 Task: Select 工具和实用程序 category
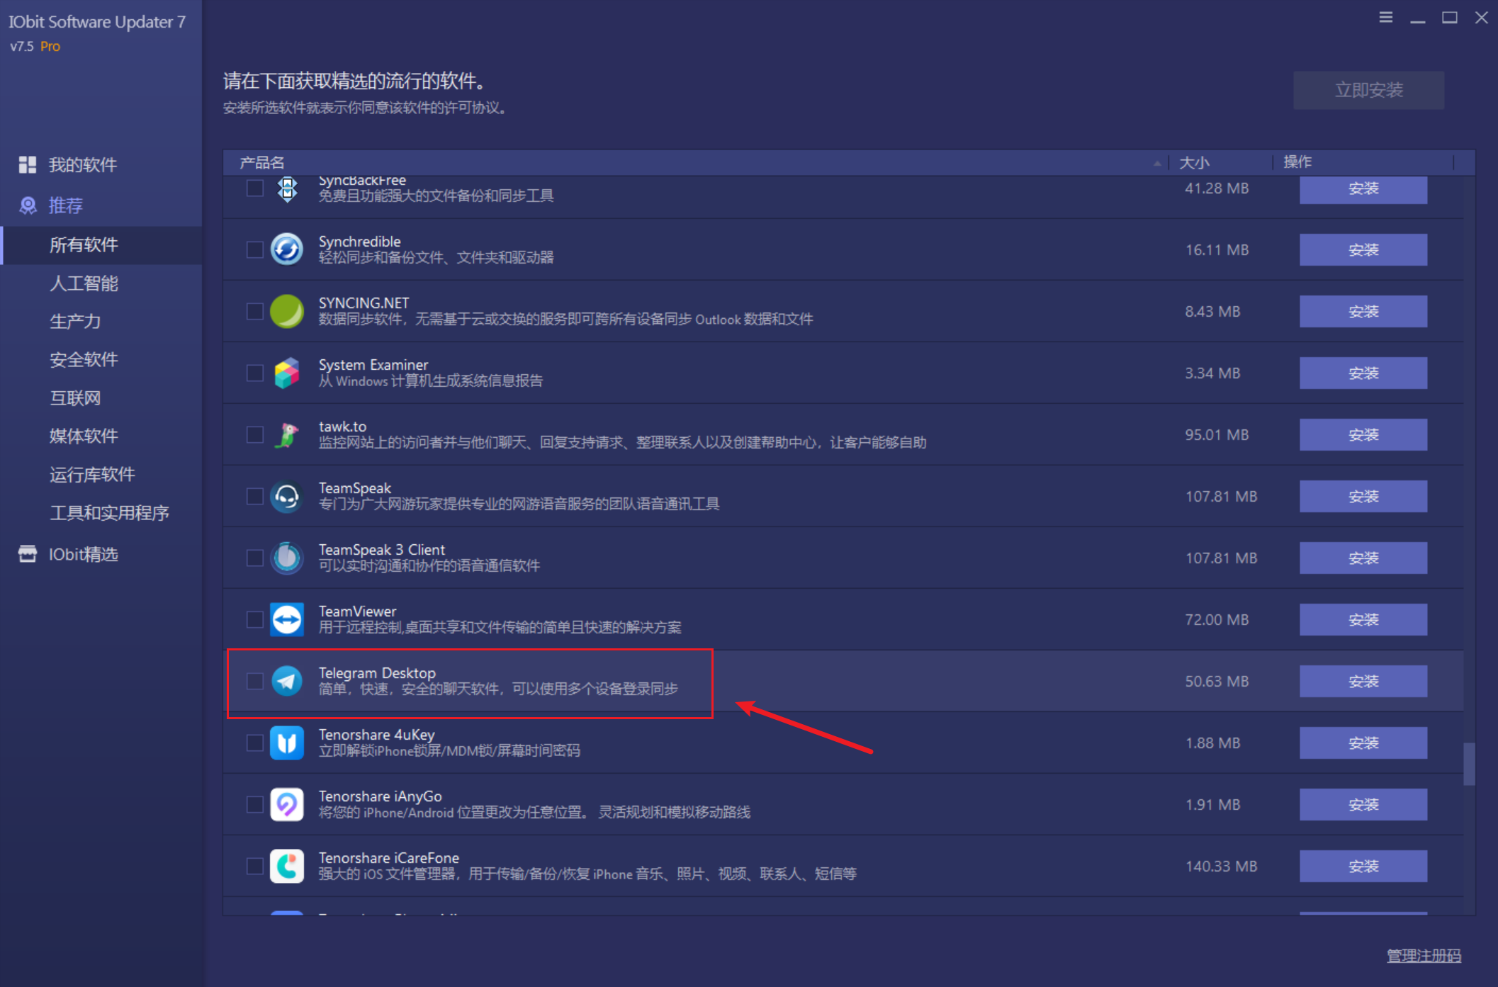[101, 512]
